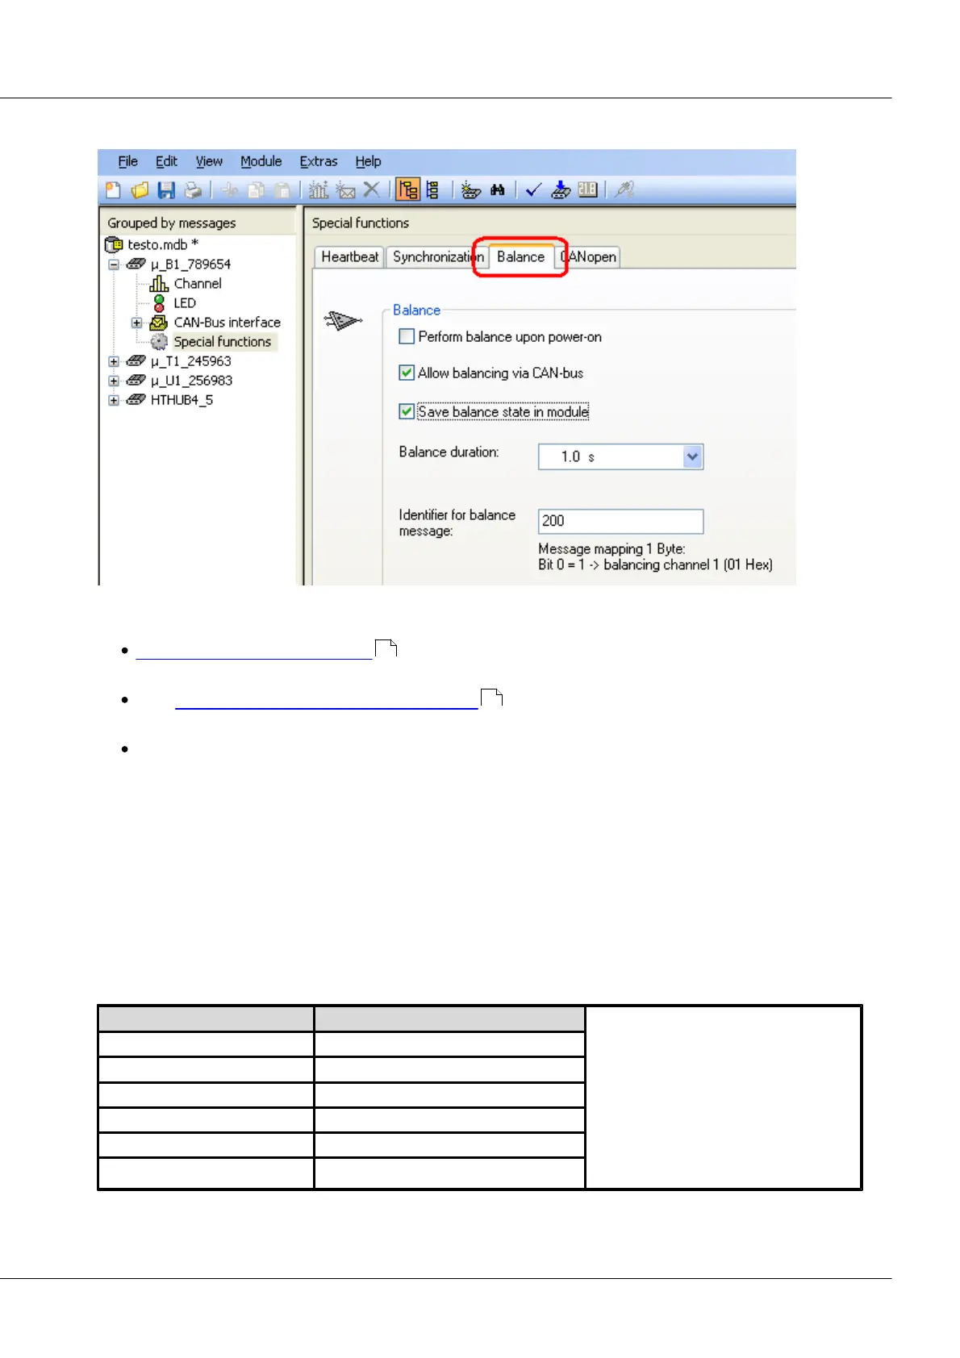Open the Module menu
The image size is (960, 1358).
pos(261,161)
